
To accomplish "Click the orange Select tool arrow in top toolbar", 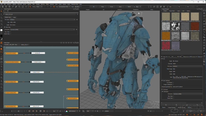I will click(x=30, y=7).
